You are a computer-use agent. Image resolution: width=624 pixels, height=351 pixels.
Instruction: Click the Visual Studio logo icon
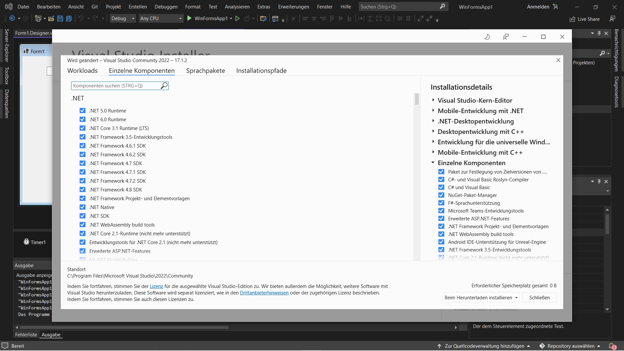(9, 6)
